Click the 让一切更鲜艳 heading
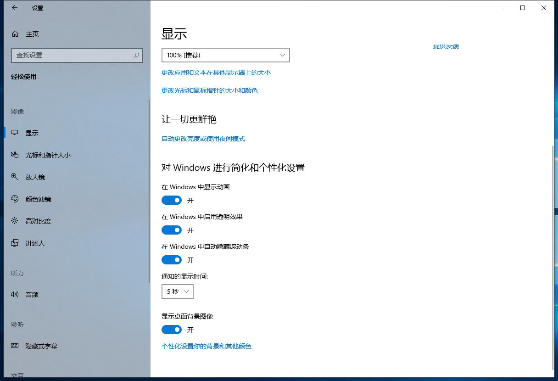Screen dimensions: 558x381 [x=189, y=119]
